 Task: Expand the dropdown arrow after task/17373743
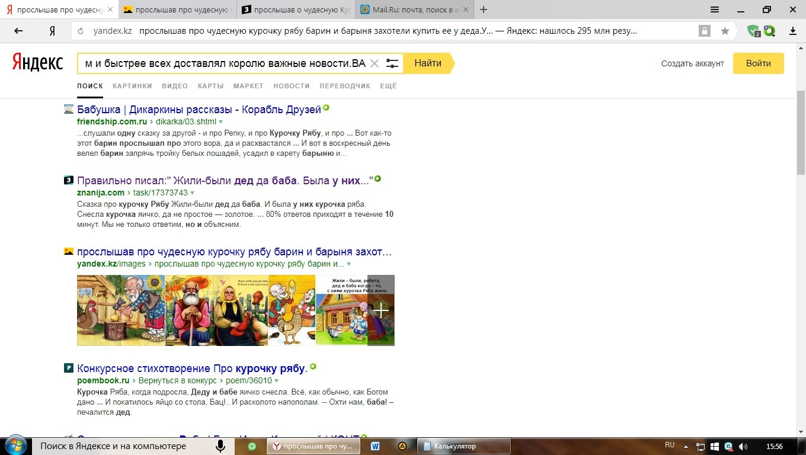192,193
